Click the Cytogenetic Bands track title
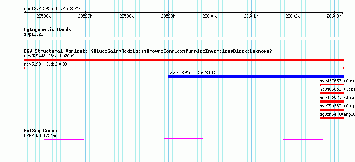Viewport: 355px width, 162px height. click(x=47, y=29)
